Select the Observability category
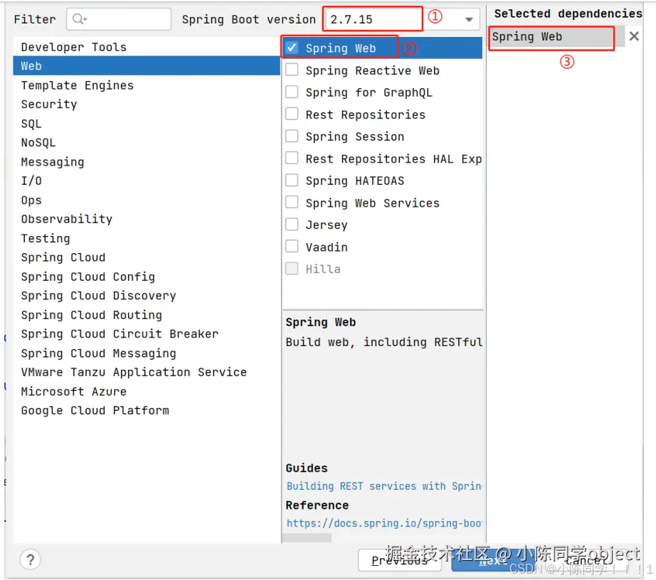Screen dimensions: 656x580 147,219
